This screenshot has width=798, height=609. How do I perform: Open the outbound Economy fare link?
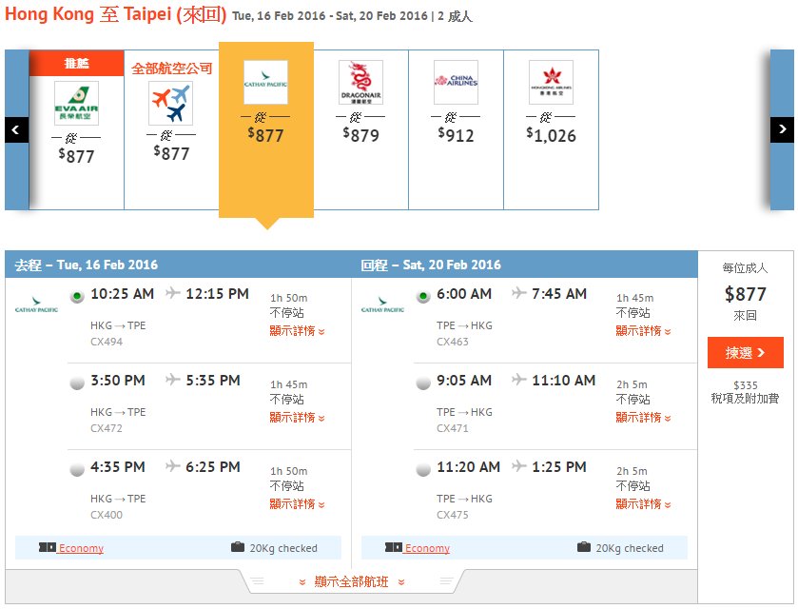point(81,548)
